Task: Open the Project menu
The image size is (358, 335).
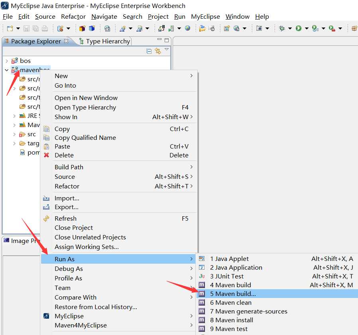Action: tap(158, 17)
